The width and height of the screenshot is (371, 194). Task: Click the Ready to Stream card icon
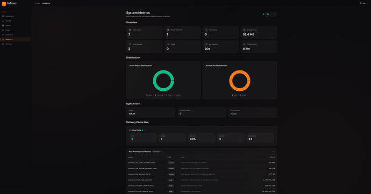(x=168, y=30)
